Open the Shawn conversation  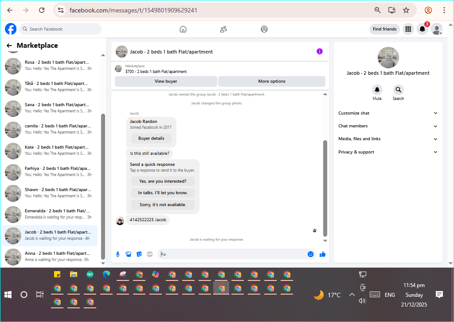[50, 193]
